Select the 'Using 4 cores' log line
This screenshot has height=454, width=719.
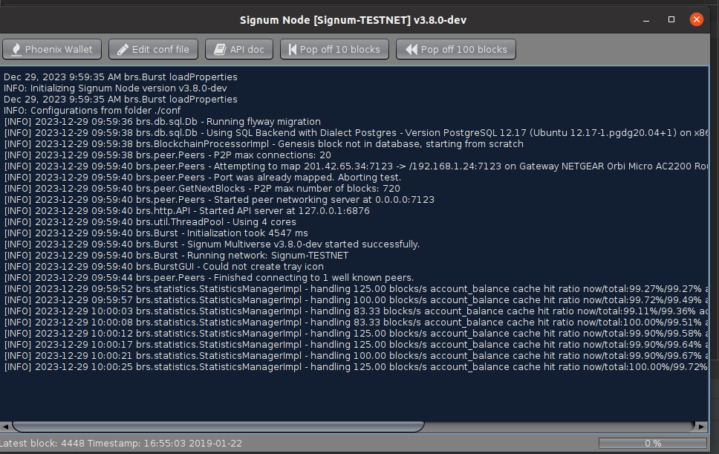click(150, 222)
